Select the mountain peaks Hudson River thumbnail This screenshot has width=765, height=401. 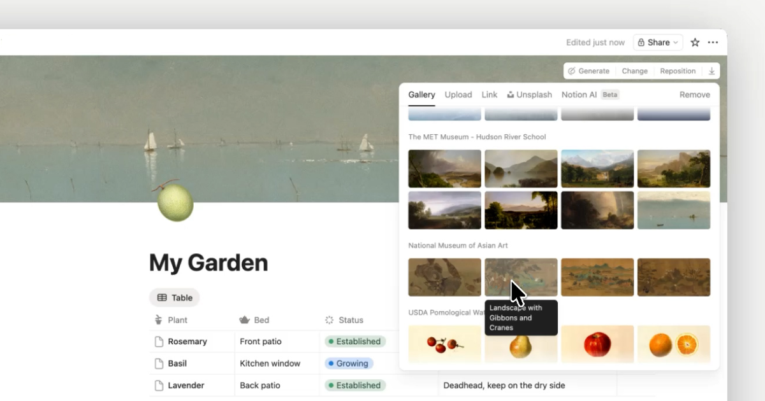coord(597,169)
